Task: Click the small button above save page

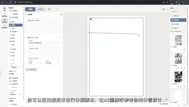Action: click(x=166, y=99)
